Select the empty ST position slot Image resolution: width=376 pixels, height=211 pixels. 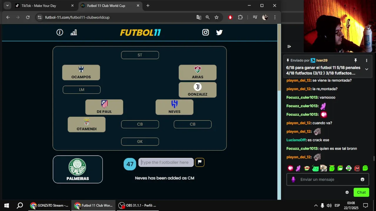(140, 55)
